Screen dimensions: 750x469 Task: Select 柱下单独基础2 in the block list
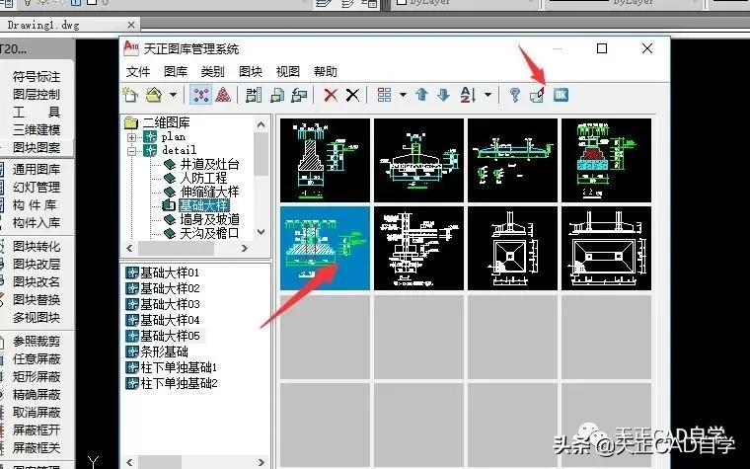tap(179, 383)
